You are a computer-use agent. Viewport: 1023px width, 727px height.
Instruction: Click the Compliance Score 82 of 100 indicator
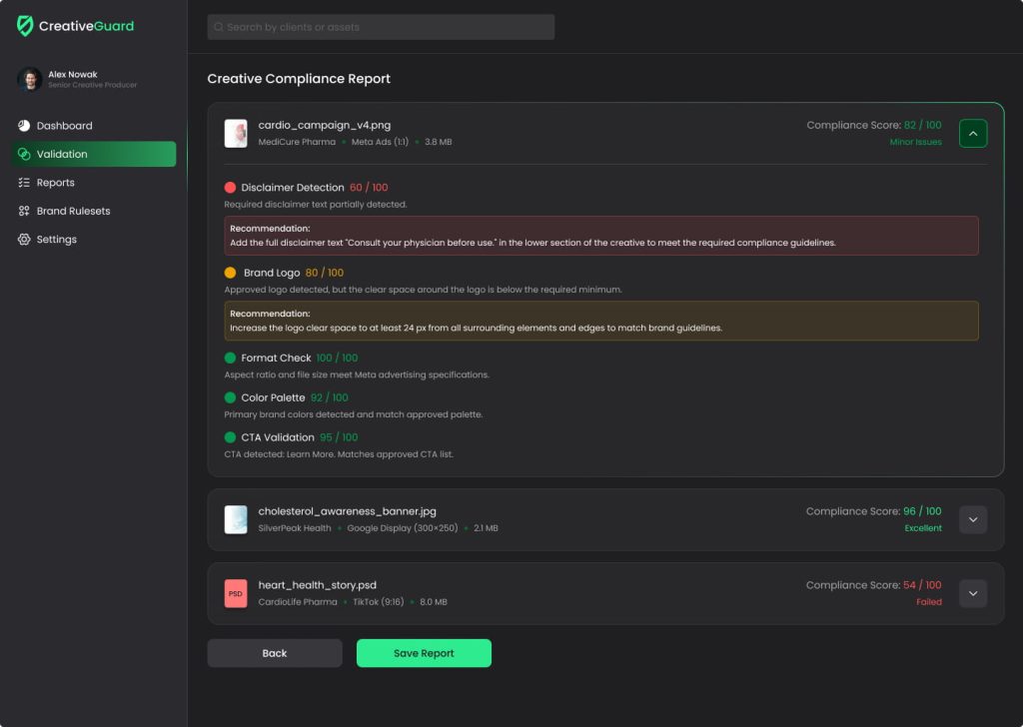pos(874,125)
